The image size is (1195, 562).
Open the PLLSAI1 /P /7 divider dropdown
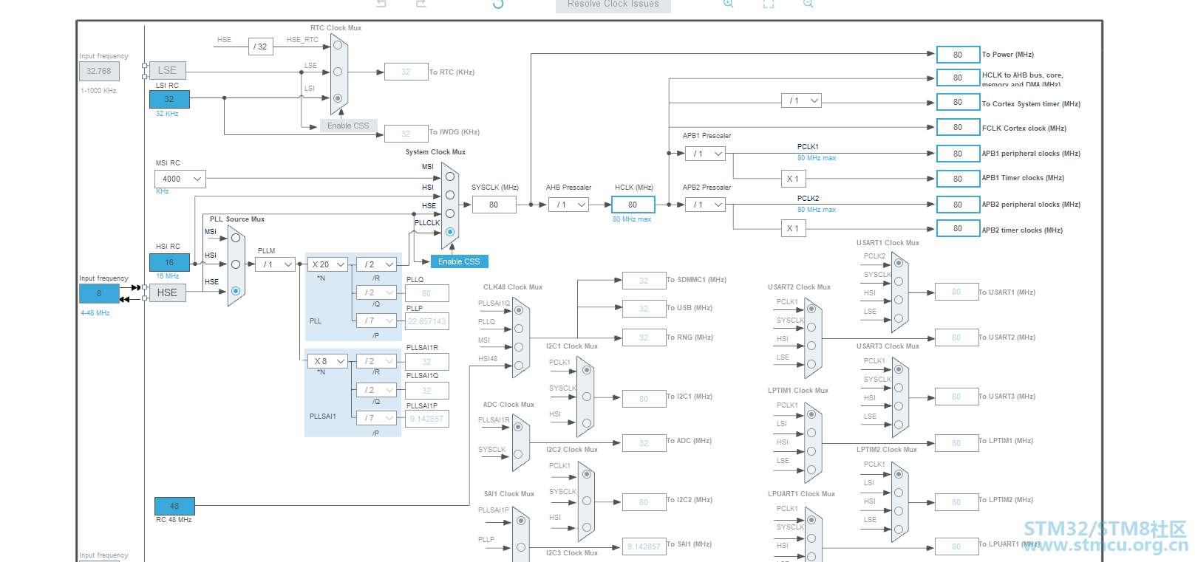(x=377, y=418)
